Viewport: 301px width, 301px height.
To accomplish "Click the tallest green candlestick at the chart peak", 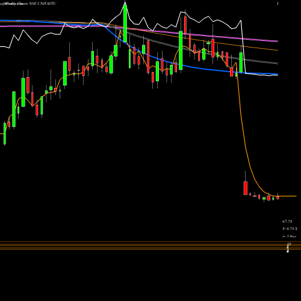I will pos(125,23).
